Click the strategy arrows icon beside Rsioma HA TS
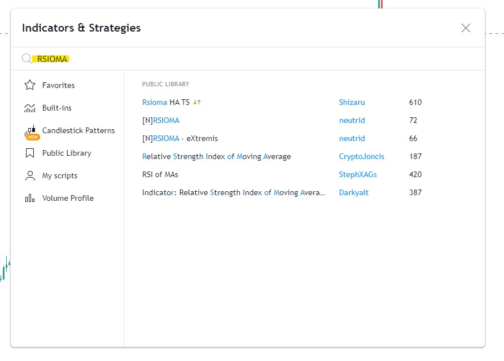This screenshot has width=504, height=361. coord(197,102)
